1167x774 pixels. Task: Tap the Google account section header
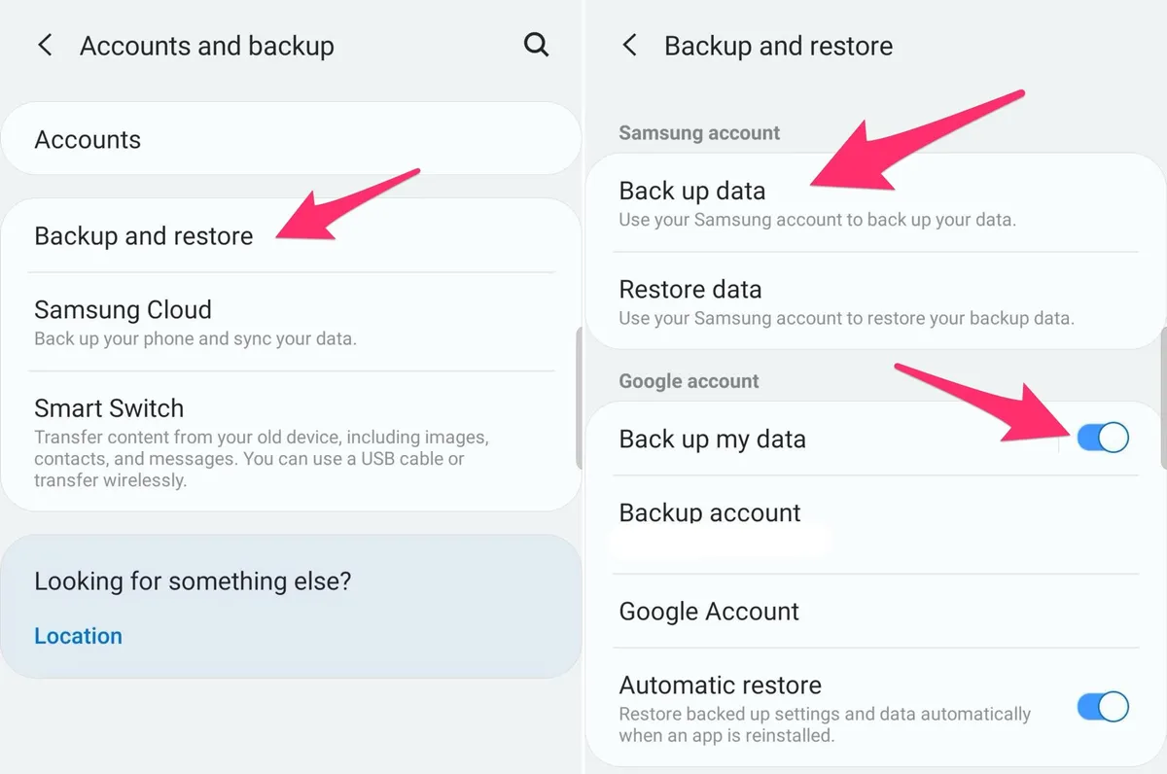point(690,380)
